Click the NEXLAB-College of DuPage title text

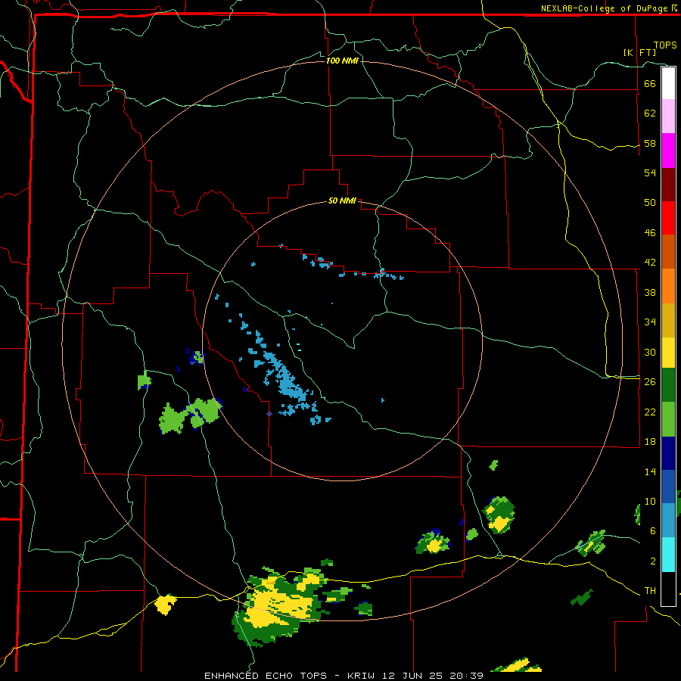tap(605, 8)
